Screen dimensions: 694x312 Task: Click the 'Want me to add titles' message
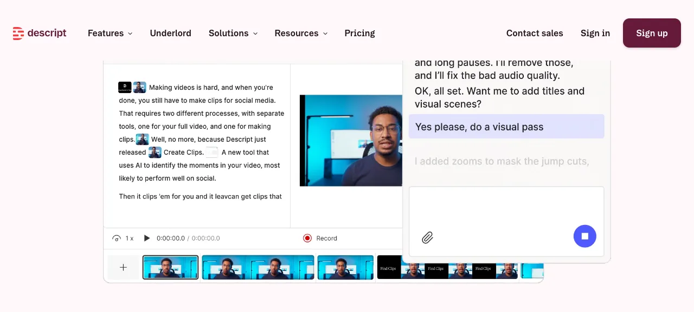pos(499,97)
